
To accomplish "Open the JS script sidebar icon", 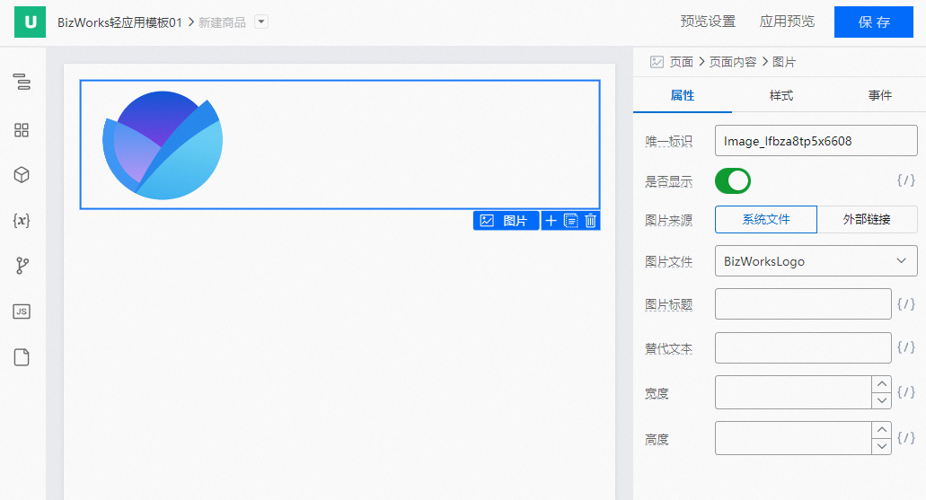I will 22,311.
